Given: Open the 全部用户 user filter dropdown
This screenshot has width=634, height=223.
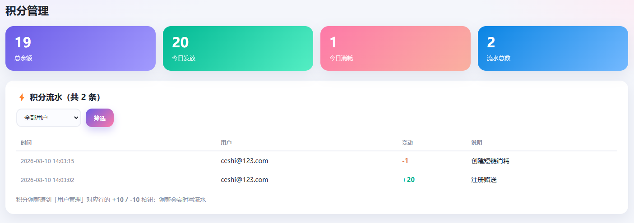Looking at the screenshot, I should click(49, 118).
